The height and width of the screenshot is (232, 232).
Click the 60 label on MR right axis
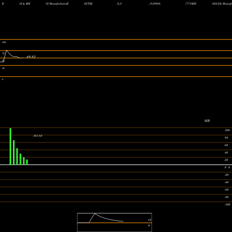point(226,145)
